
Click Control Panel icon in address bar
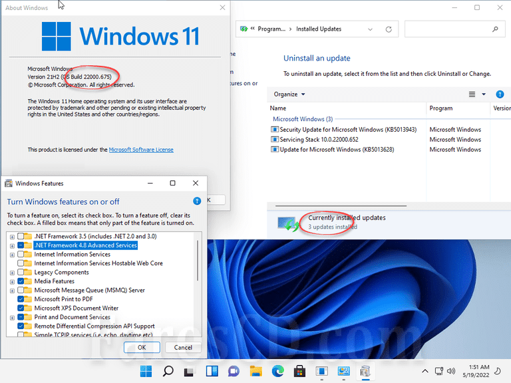pos(244,29)
